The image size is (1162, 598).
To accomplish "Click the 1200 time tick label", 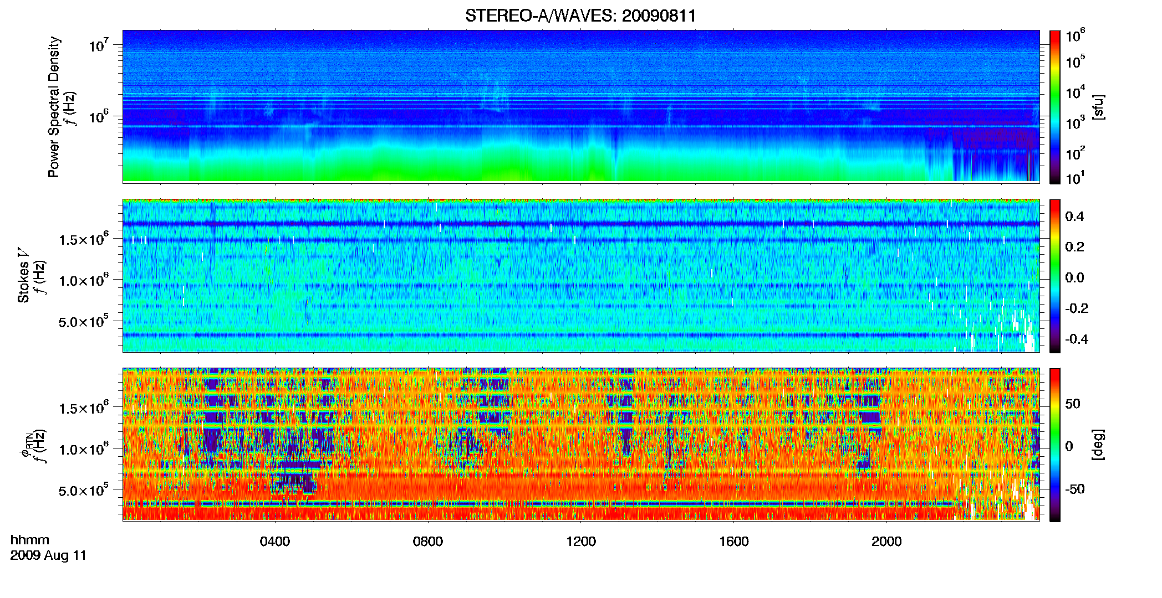I will 581,542.
